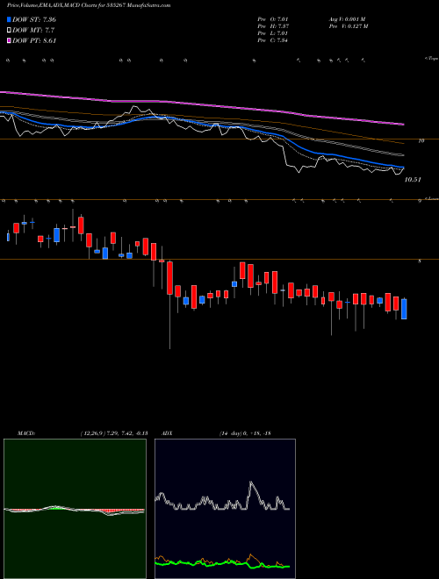Click the 10.51 price label on EMA chart
The height and width of the screenshot is (579, 439).
(x=413, y=180)
